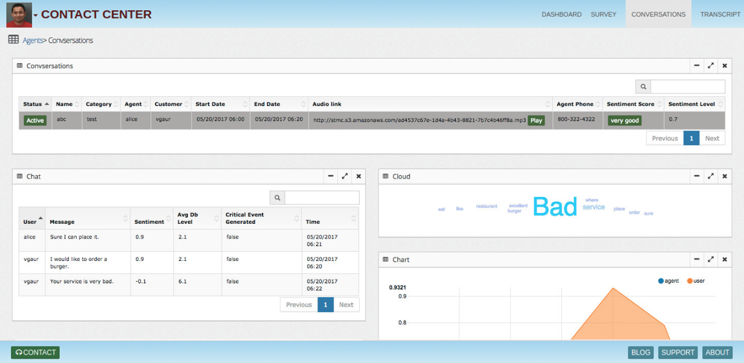Open the Agents breadcrumb link
Screen dimensions: 744x363
click(x=32, y=41)
